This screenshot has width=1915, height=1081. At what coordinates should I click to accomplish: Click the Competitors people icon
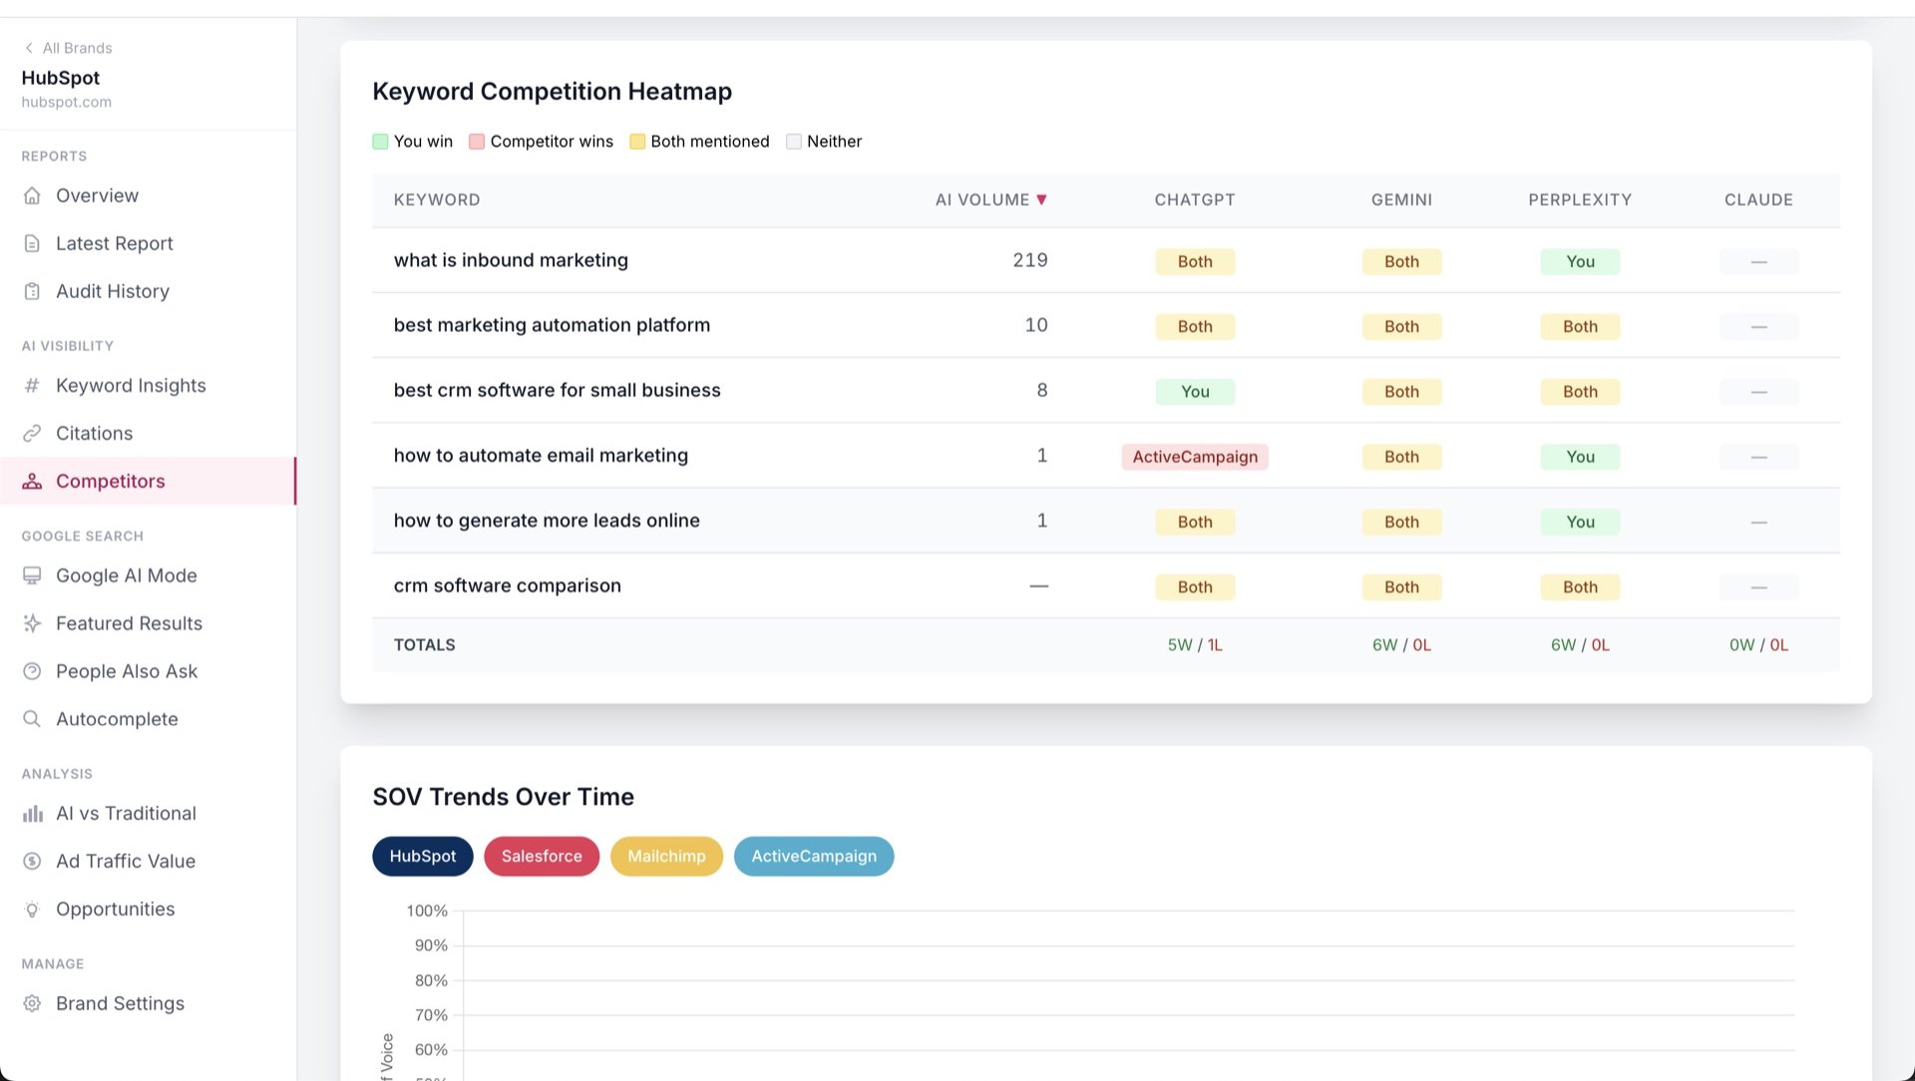[32, 482]
